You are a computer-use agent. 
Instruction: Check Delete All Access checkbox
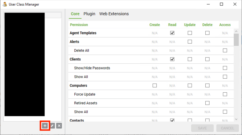click(x=225, y=51)
